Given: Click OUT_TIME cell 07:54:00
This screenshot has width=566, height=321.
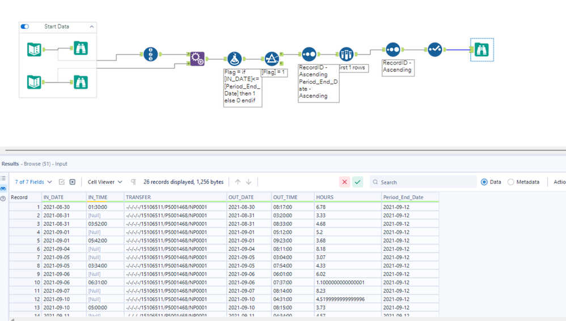Looking at the screenshot, I should click(x=293, y=266).
